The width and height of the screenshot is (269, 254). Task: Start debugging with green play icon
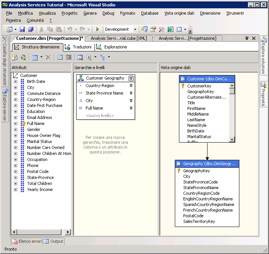click(x=98, y=29)
